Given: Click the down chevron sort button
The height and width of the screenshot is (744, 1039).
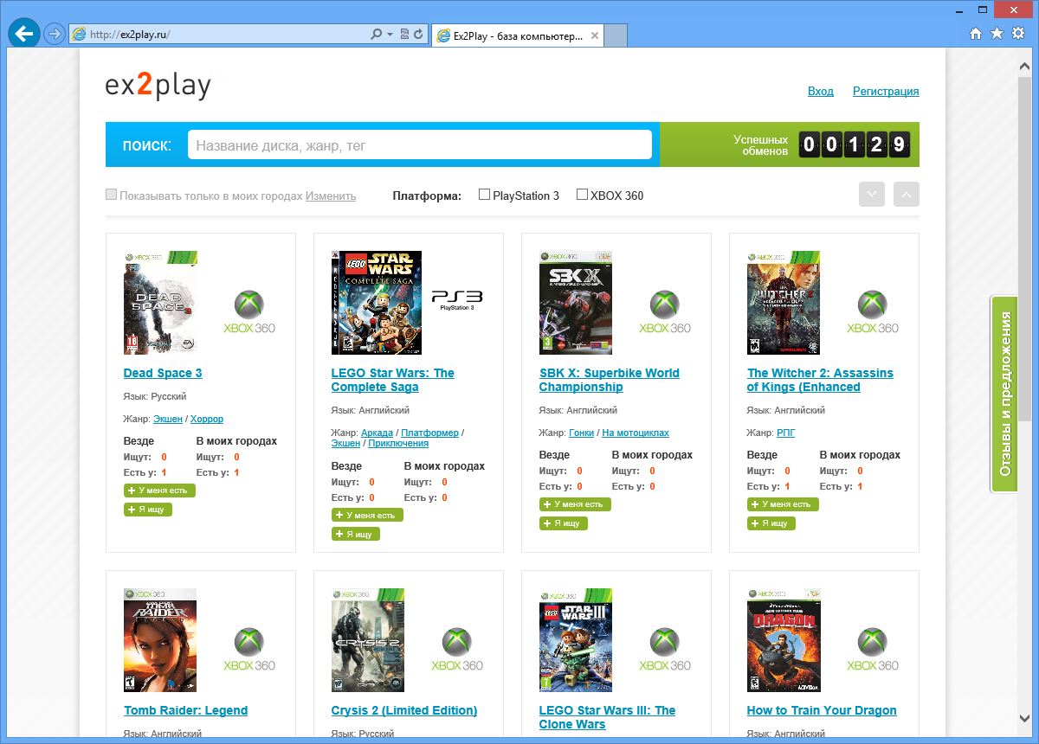Looking at the screenshot, I should (x=872, y=195).
